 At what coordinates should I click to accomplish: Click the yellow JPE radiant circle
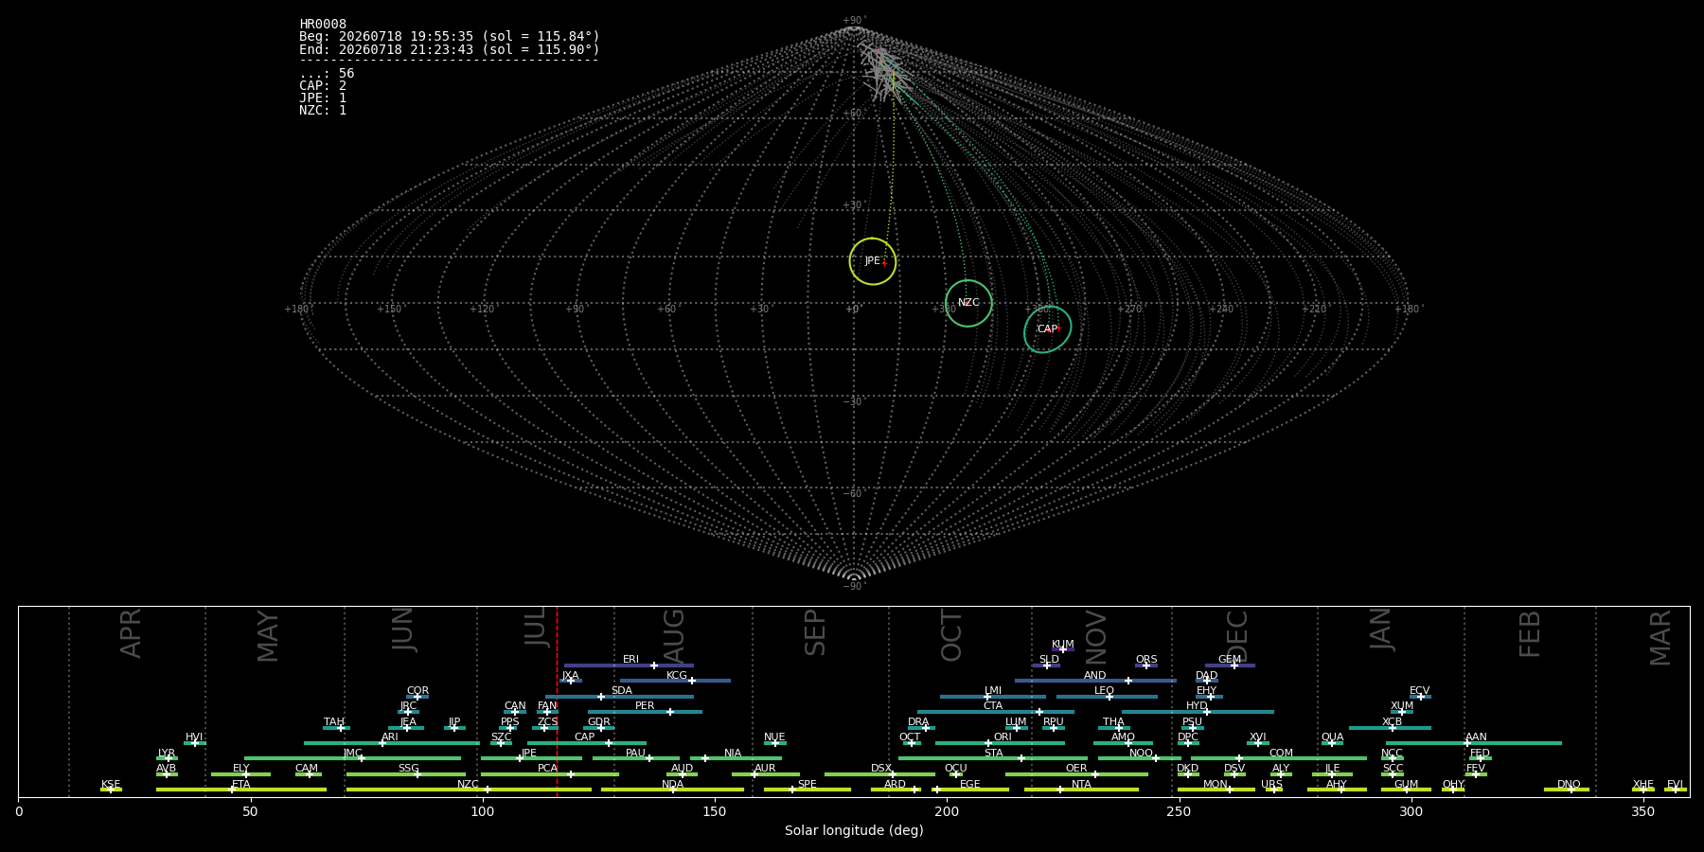coord(873,261)
